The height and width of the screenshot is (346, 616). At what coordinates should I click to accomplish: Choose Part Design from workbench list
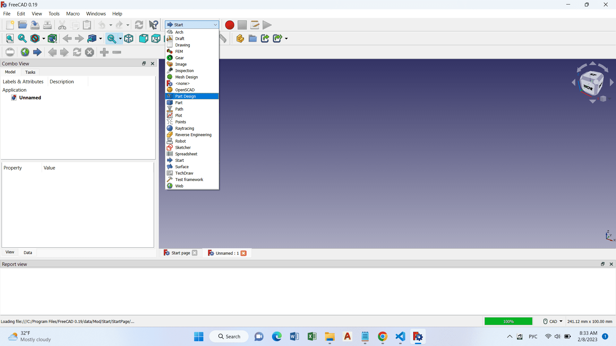pyautogui.click(x=185, y=96)
